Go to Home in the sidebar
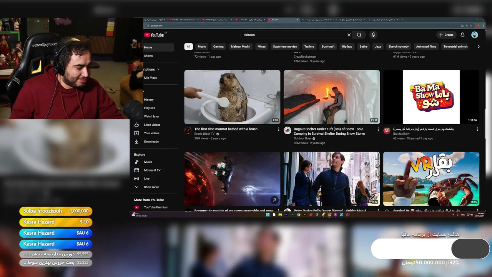The height and width of the screenshot is (277, 492). [x=159, y=47]
